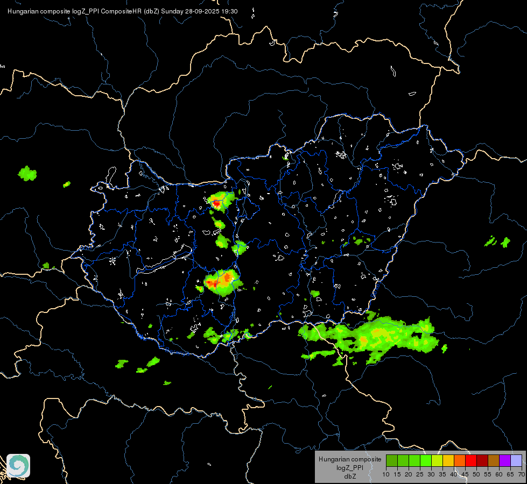Click the legend scale value 55
Image resolution: width=527 pixels, height=484 pixels.
pyautogui.click(x=488, y=475)
